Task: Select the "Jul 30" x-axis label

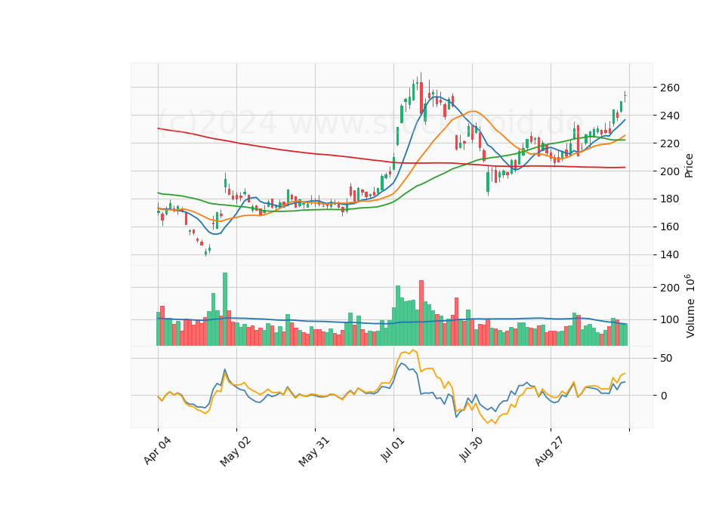Action: [x=471, y=450]
